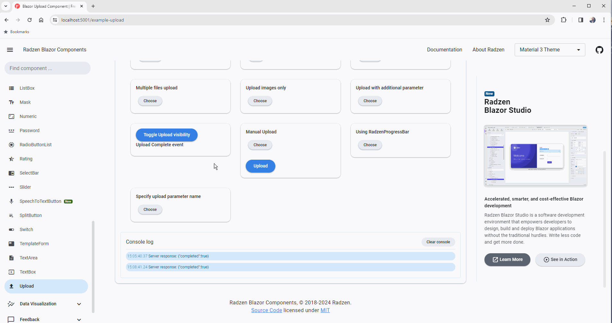Open the MIT license link
Image resolution: width=612 pixels, height=323 pixels.
(325, 310)
